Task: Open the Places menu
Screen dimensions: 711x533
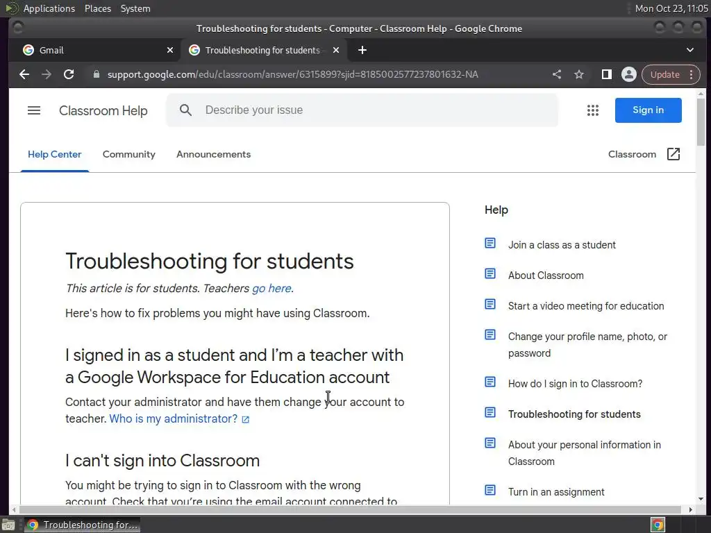Action: tap(97, 8)
